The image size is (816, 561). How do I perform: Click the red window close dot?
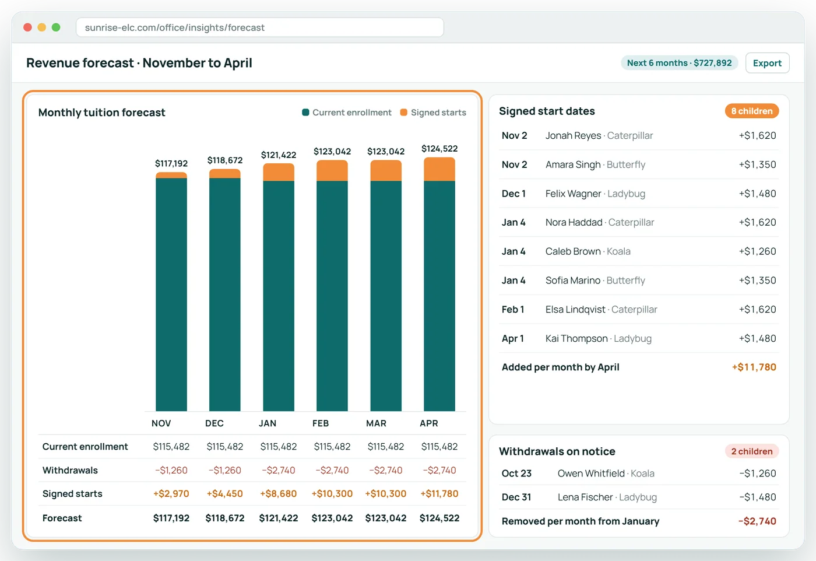27,27
